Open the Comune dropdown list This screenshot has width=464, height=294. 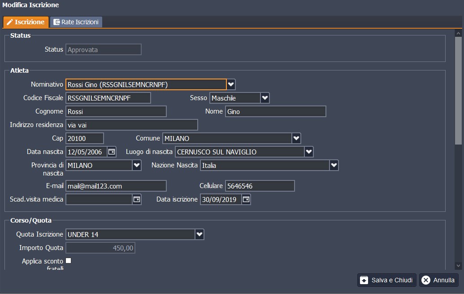coord(296,138)
